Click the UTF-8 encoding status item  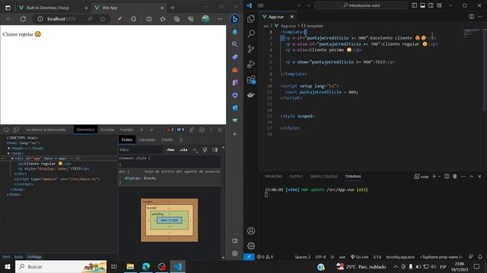click(x=320, y=257)
